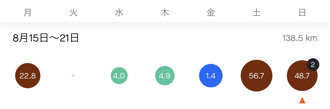Image resolution: width=330 pixels, height=109 pixels.
Task: Click the 56.7 distance number inside Saturday's bubble
Action: point(256,76)
